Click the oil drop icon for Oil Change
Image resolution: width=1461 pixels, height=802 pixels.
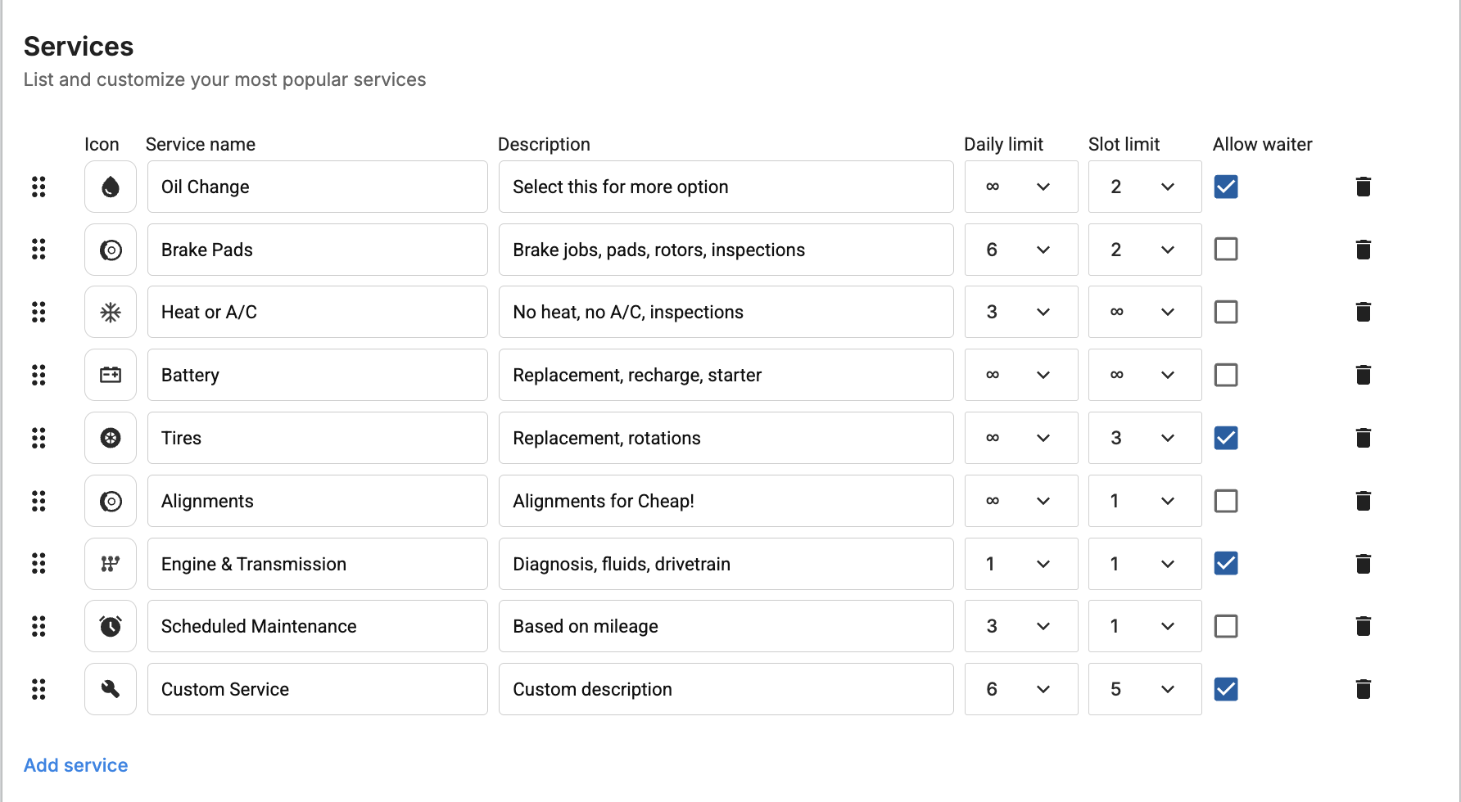[x=111, y=187]
